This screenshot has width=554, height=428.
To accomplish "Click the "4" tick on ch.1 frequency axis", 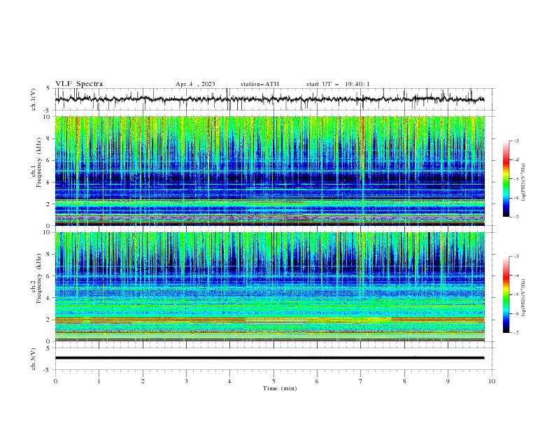I will point(50,183).
